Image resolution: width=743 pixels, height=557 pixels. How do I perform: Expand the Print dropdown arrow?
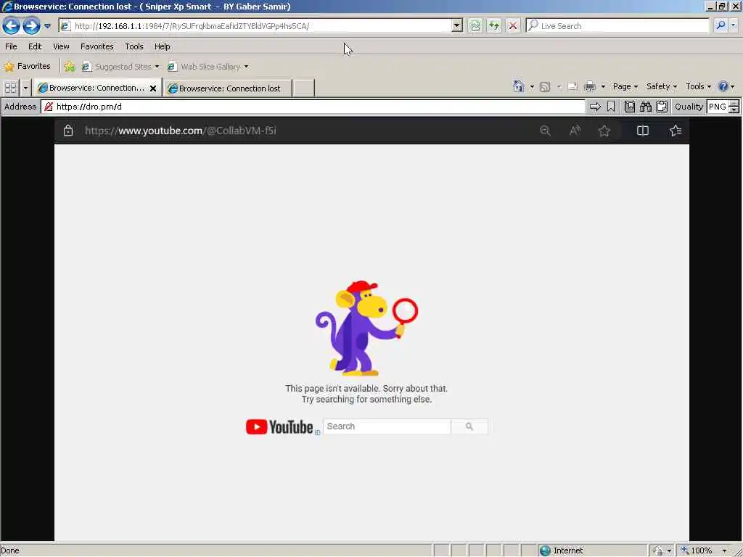(603, 87)
